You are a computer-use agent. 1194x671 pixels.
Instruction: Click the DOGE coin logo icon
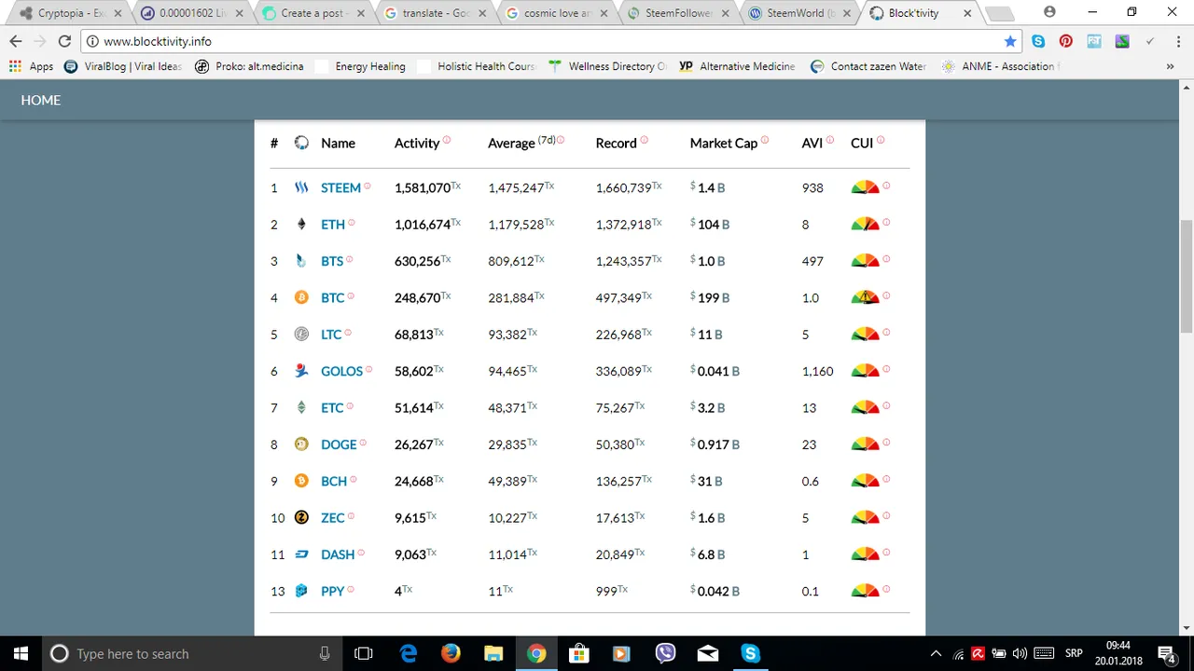(301, 444)
